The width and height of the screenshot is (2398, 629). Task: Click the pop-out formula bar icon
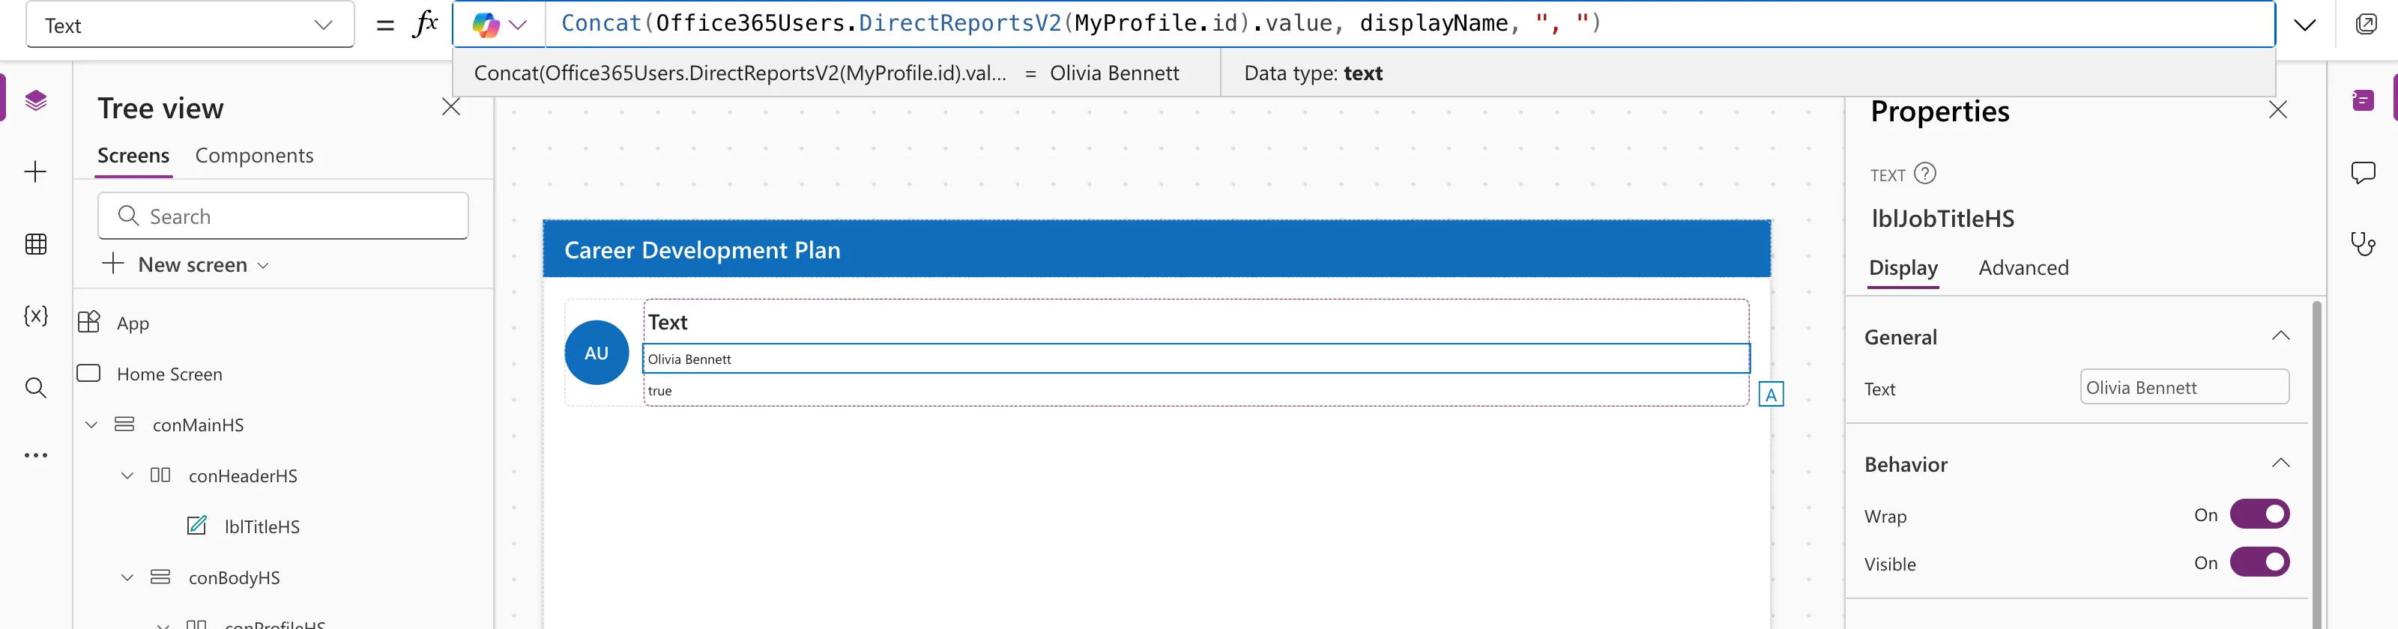(2366, 24)
